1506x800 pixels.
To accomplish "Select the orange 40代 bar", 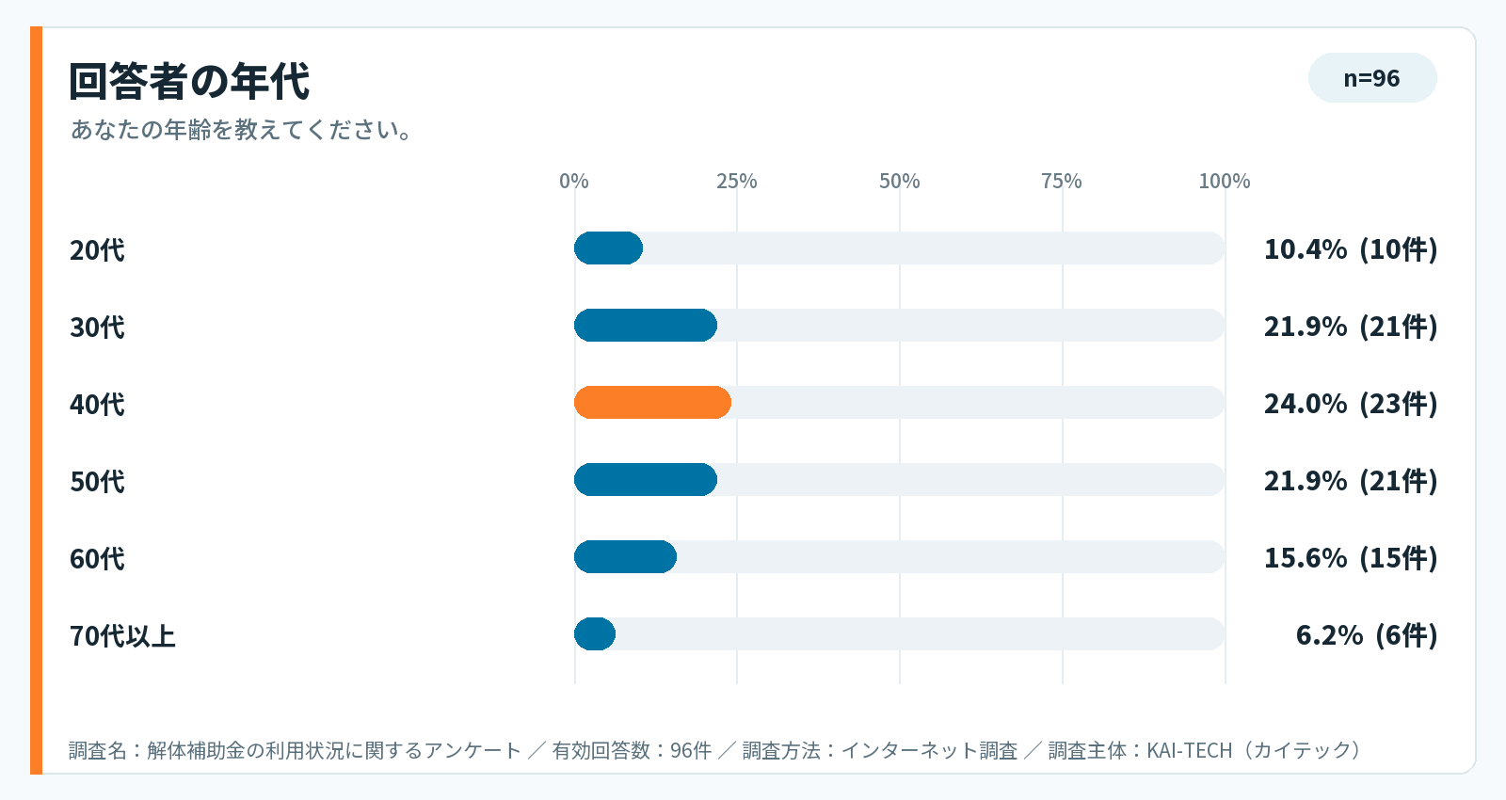I will (x=652, y=403).
